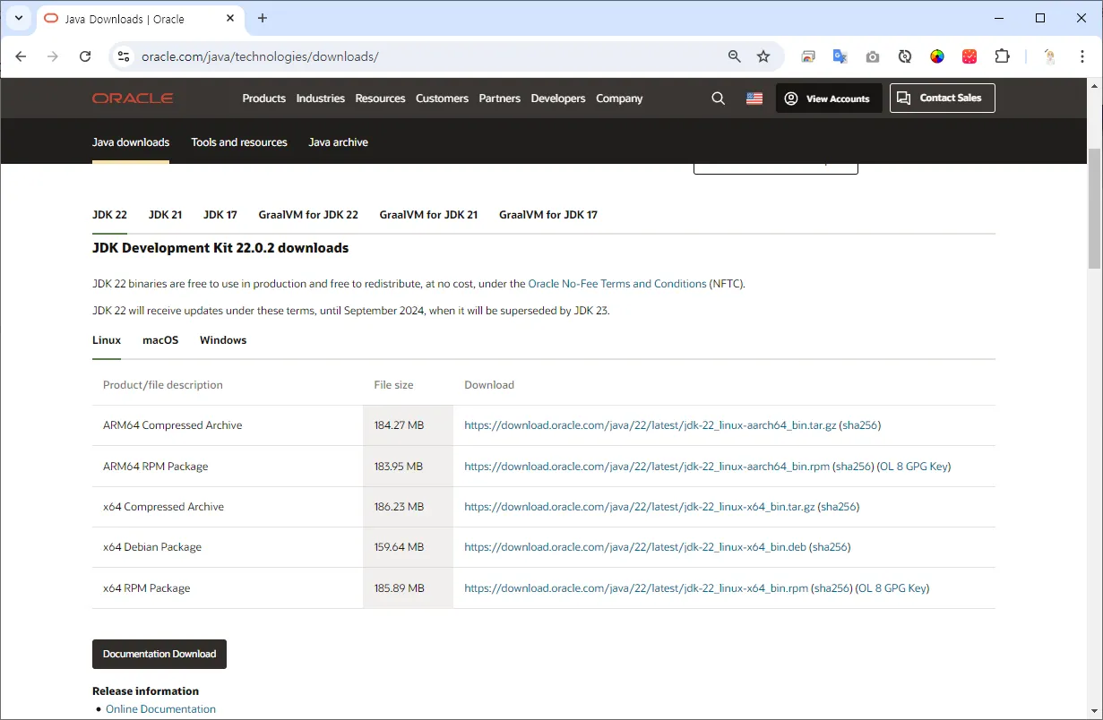1103x720 pixels.
Task: Download the linux-aarch64 rpm package link
Action: click(647, 467)
